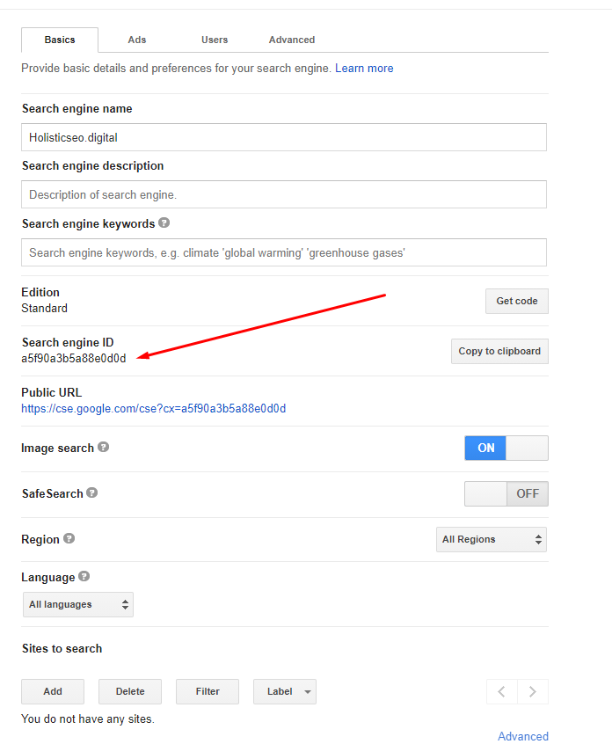Focus the Search engine description field
This screenshot has width=612, height=744.
[284, 194]
